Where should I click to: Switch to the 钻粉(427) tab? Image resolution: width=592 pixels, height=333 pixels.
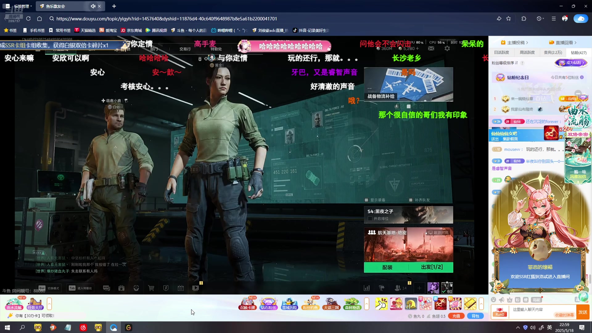click(579, 52)
